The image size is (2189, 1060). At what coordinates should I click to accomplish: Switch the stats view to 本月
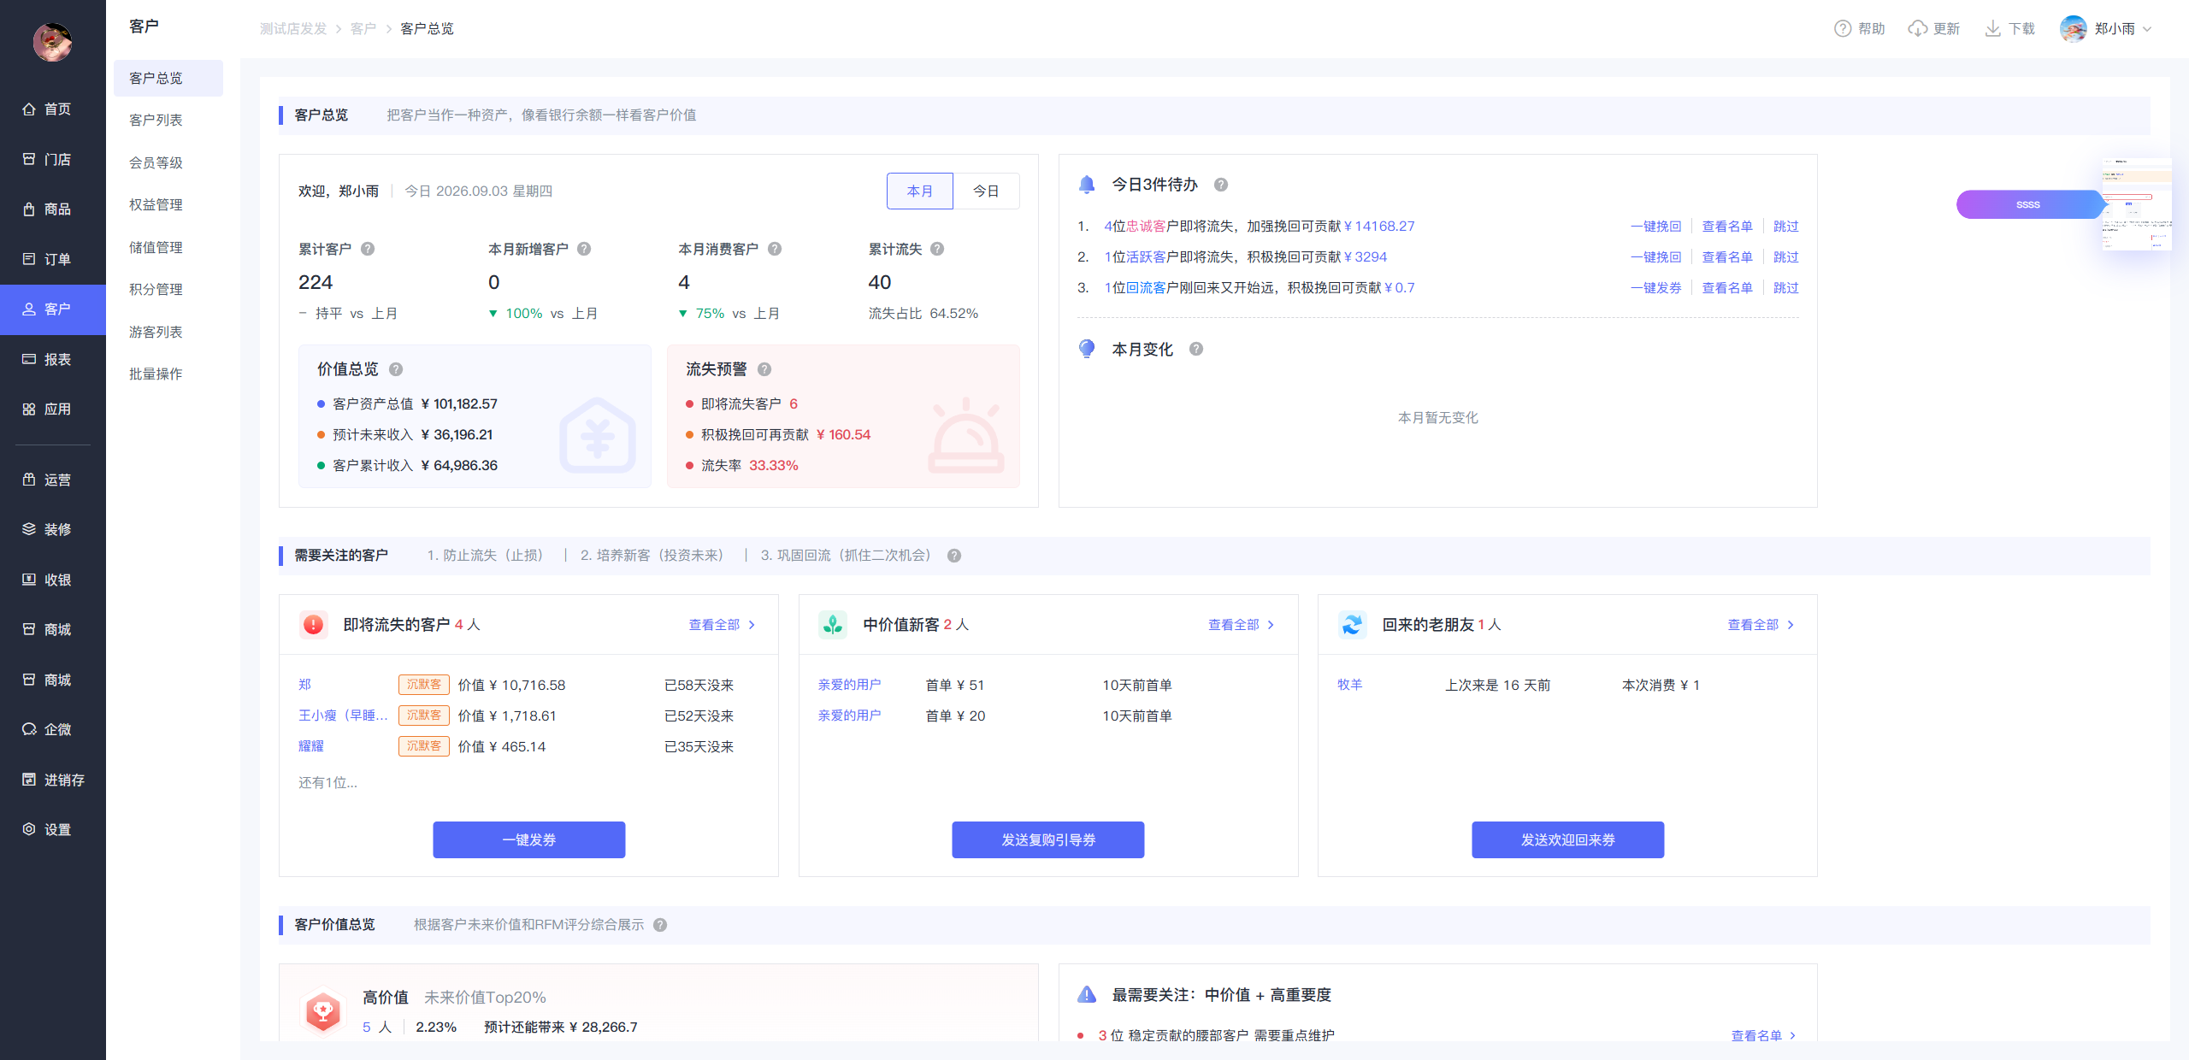(x=919, y=191)
